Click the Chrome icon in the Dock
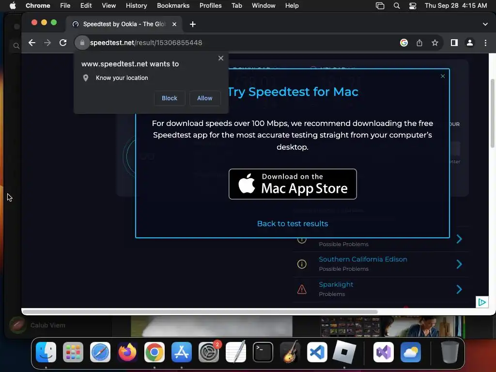Image resolution: width=496 pixels, height=372 pixels. tap(155, 352)
